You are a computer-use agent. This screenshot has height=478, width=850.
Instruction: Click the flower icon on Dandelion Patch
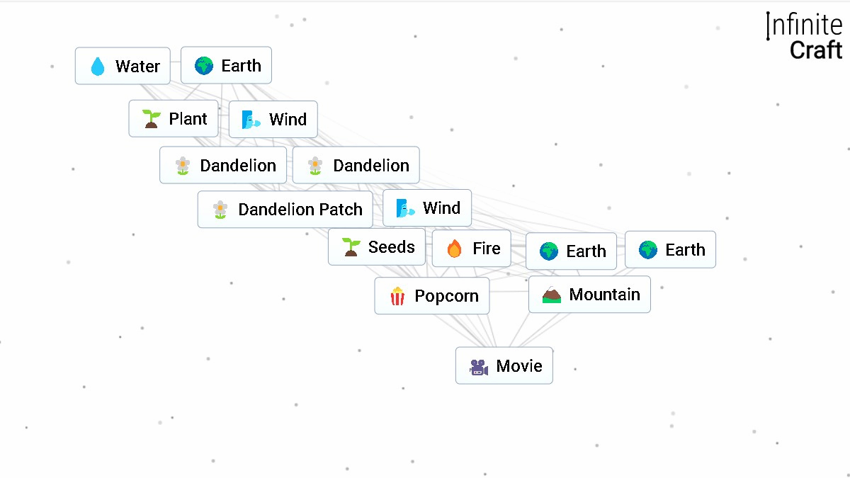(x=220, y=210)
